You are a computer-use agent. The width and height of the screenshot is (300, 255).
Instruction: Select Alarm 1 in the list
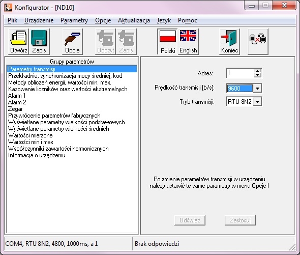point(72,96)
